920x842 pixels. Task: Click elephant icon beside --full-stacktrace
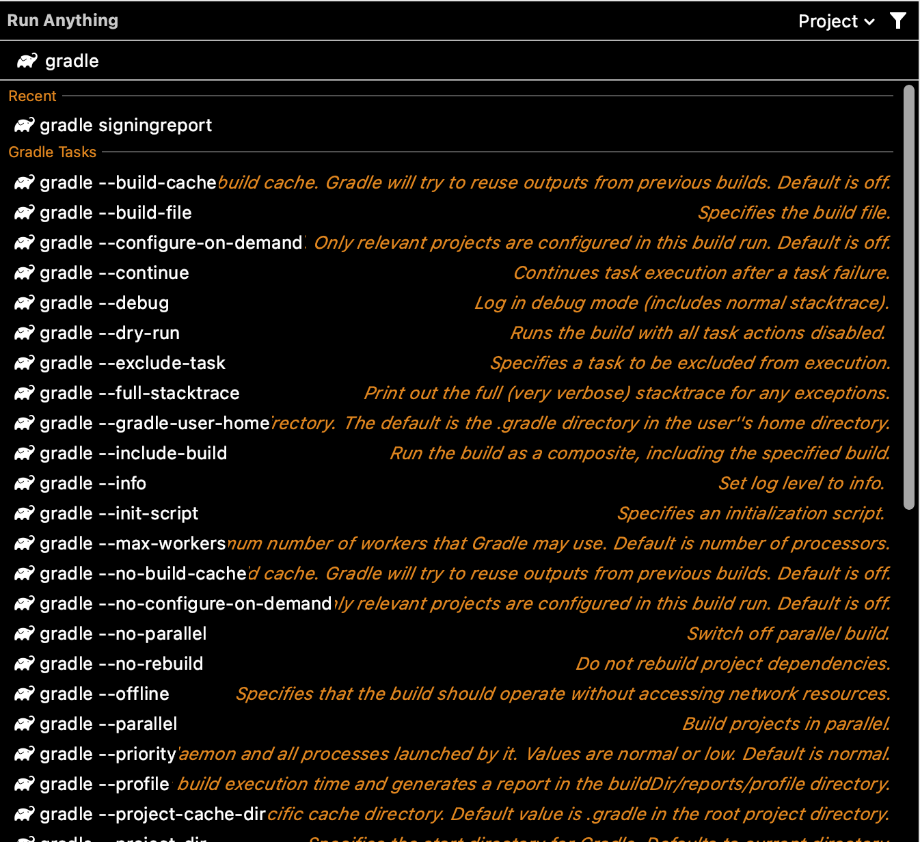(x=25, y=393)
